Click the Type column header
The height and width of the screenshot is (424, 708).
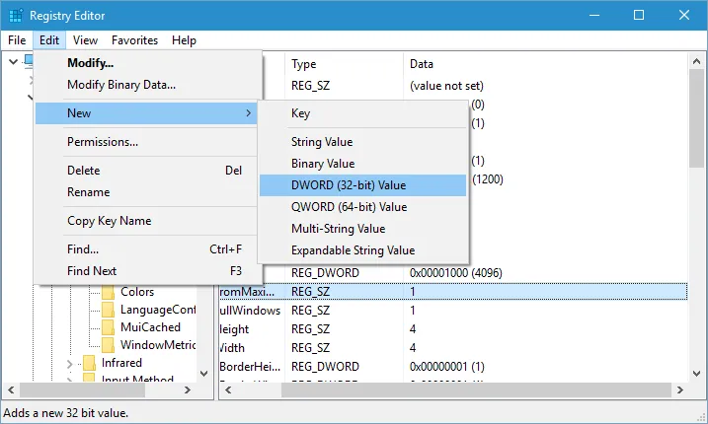344,64
